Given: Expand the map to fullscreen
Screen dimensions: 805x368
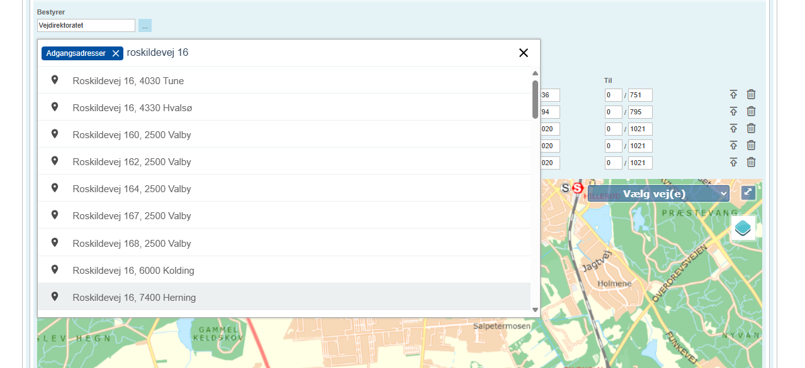Looking at the screenshot, I should (x=748, y=193).
